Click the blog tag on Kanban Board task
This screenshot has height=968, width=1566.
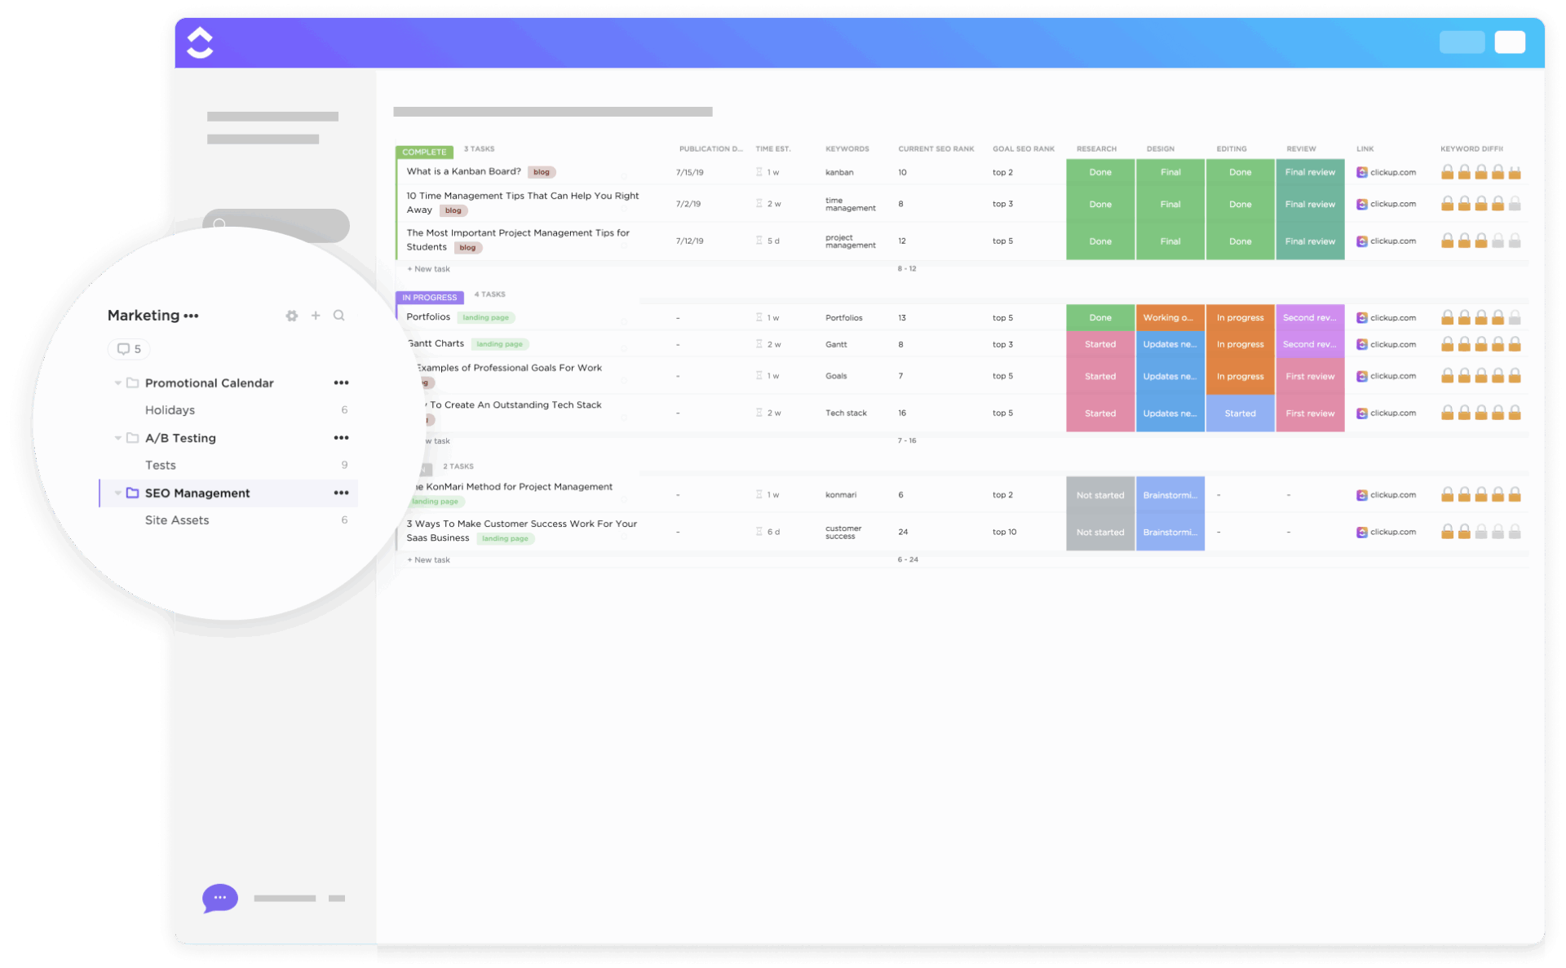pos(541,172)
